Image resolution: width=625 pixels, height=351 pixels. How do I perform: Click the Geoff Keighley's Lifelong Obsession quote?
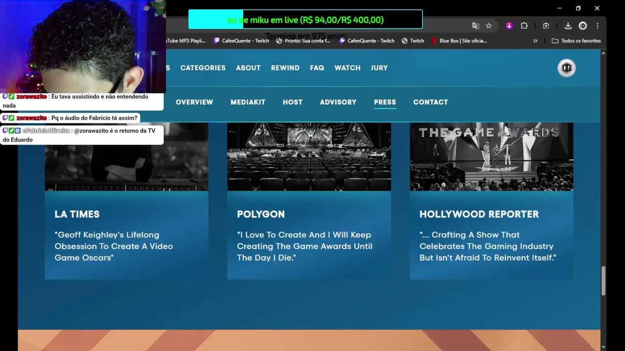tap(114, 246)
